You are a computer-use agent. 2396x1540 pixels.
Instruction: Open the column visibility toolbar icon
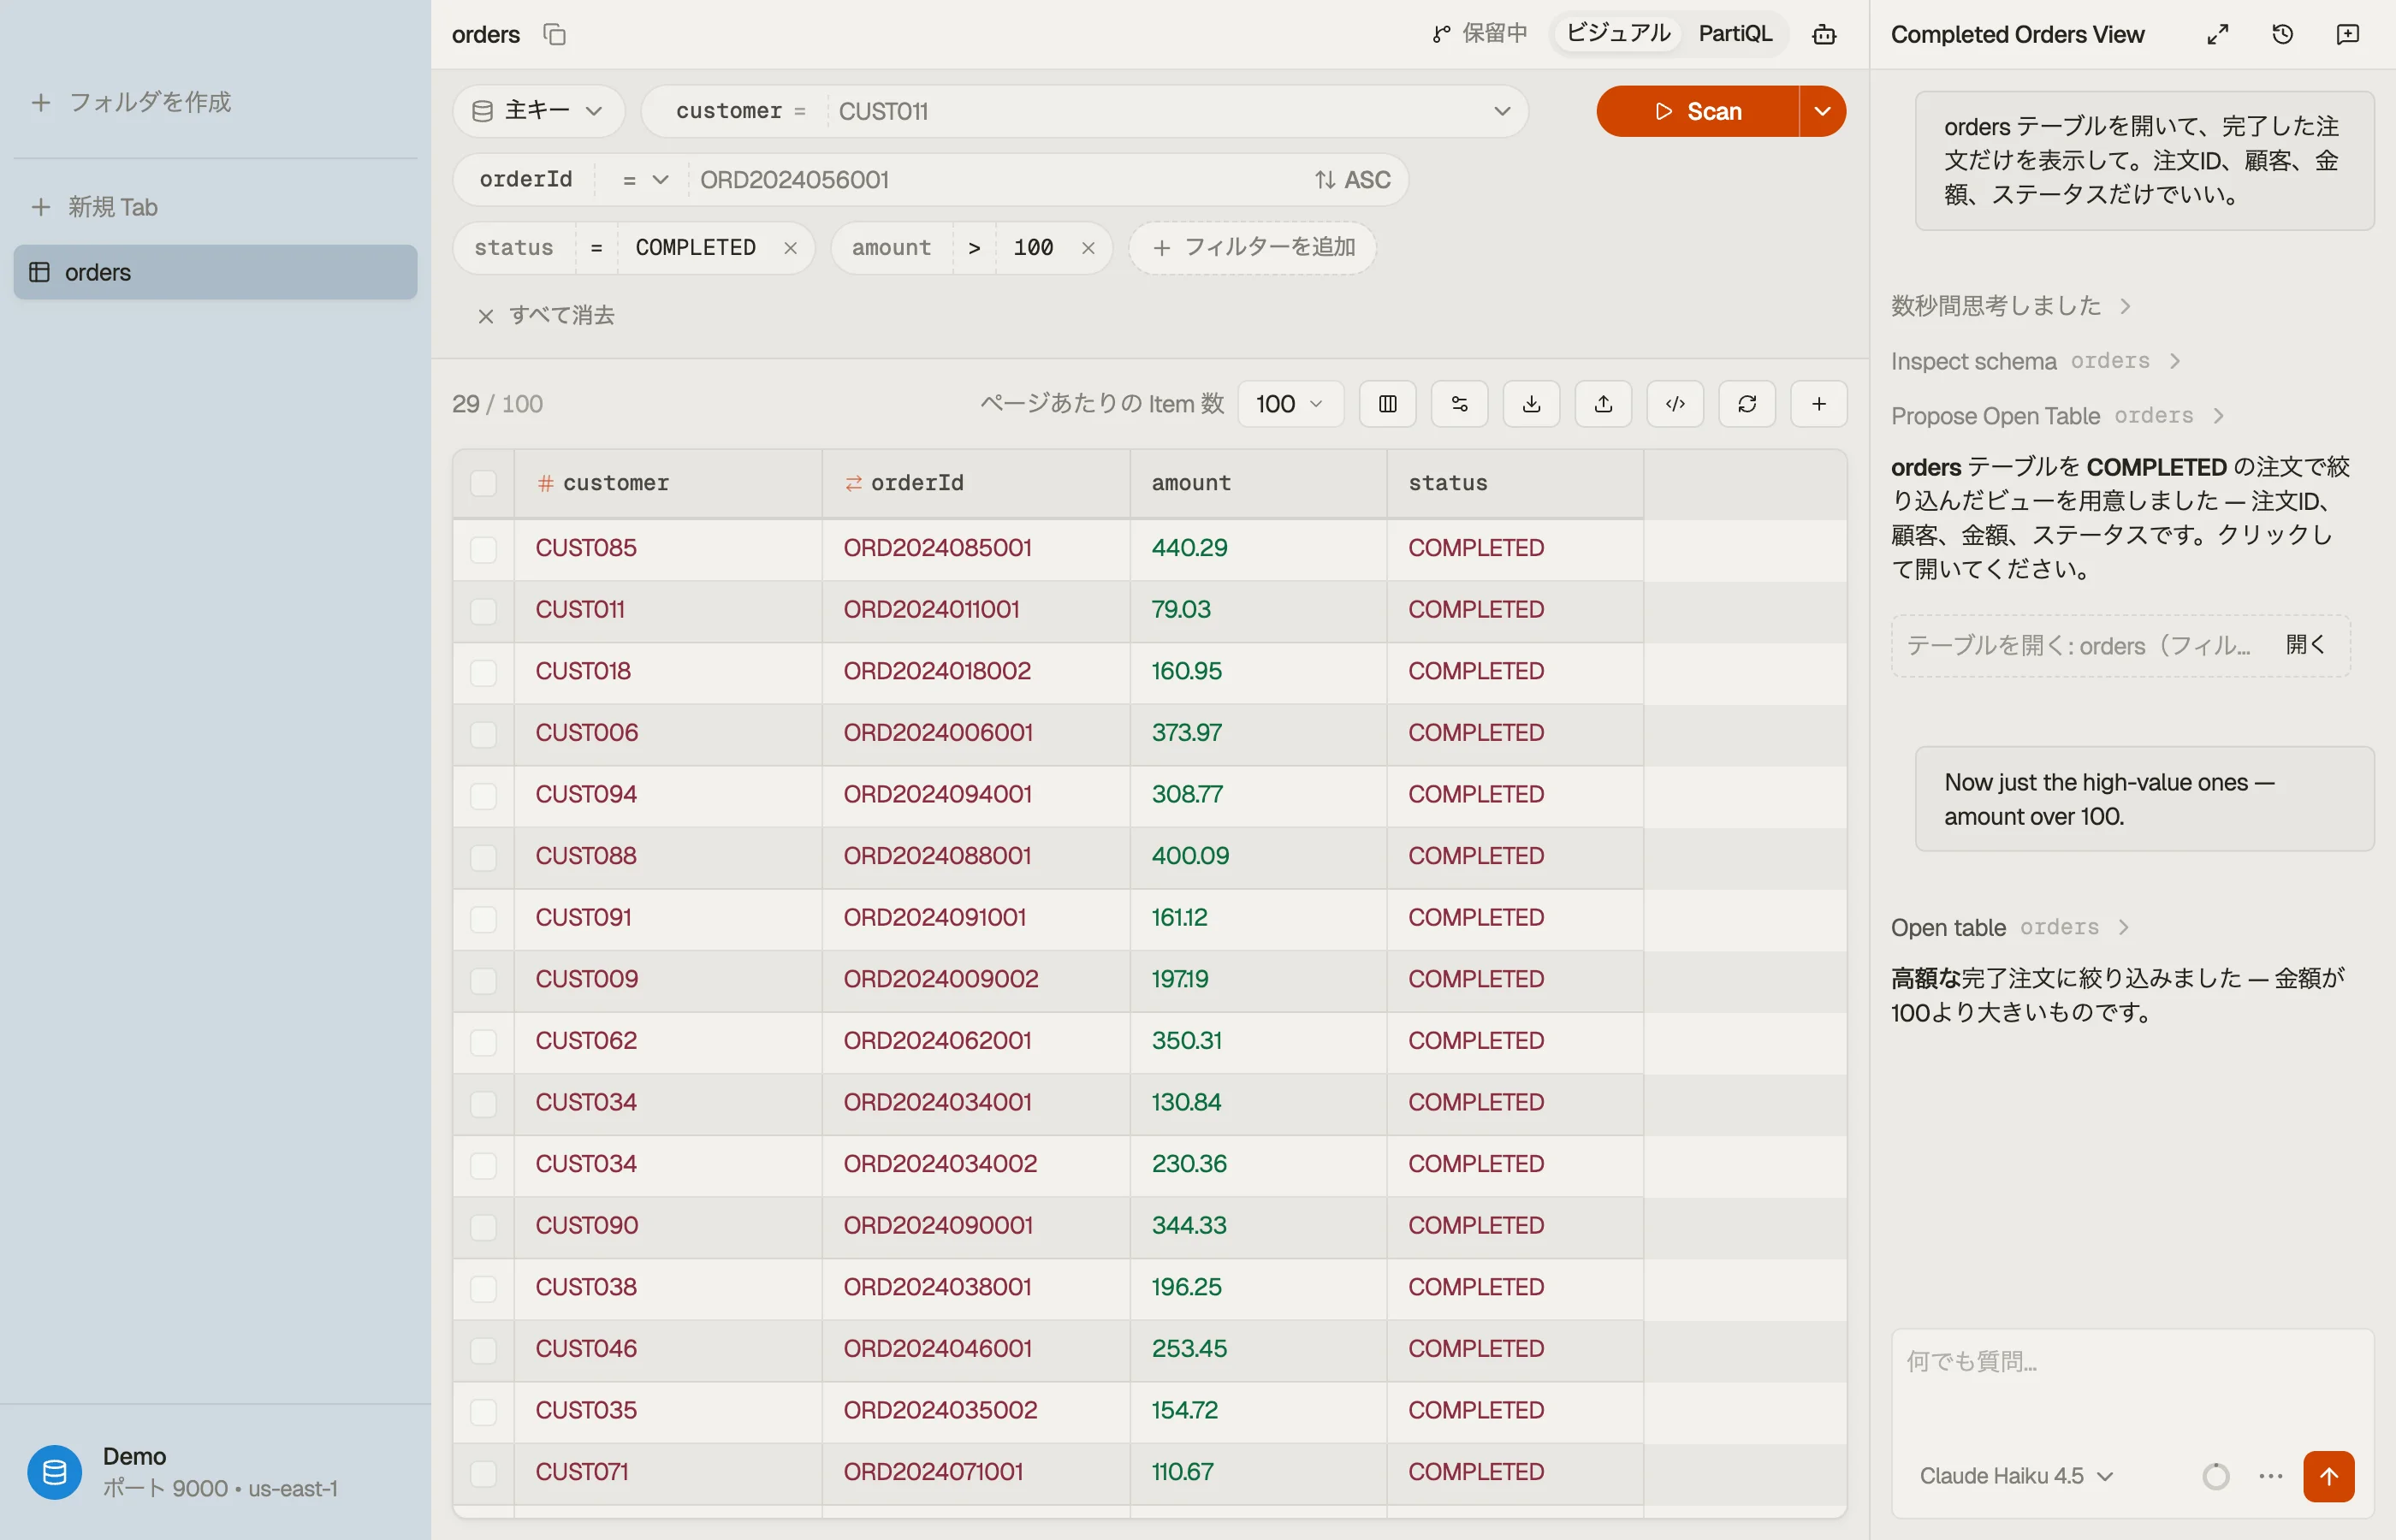pyautogui.click(x=1387, y=403)
